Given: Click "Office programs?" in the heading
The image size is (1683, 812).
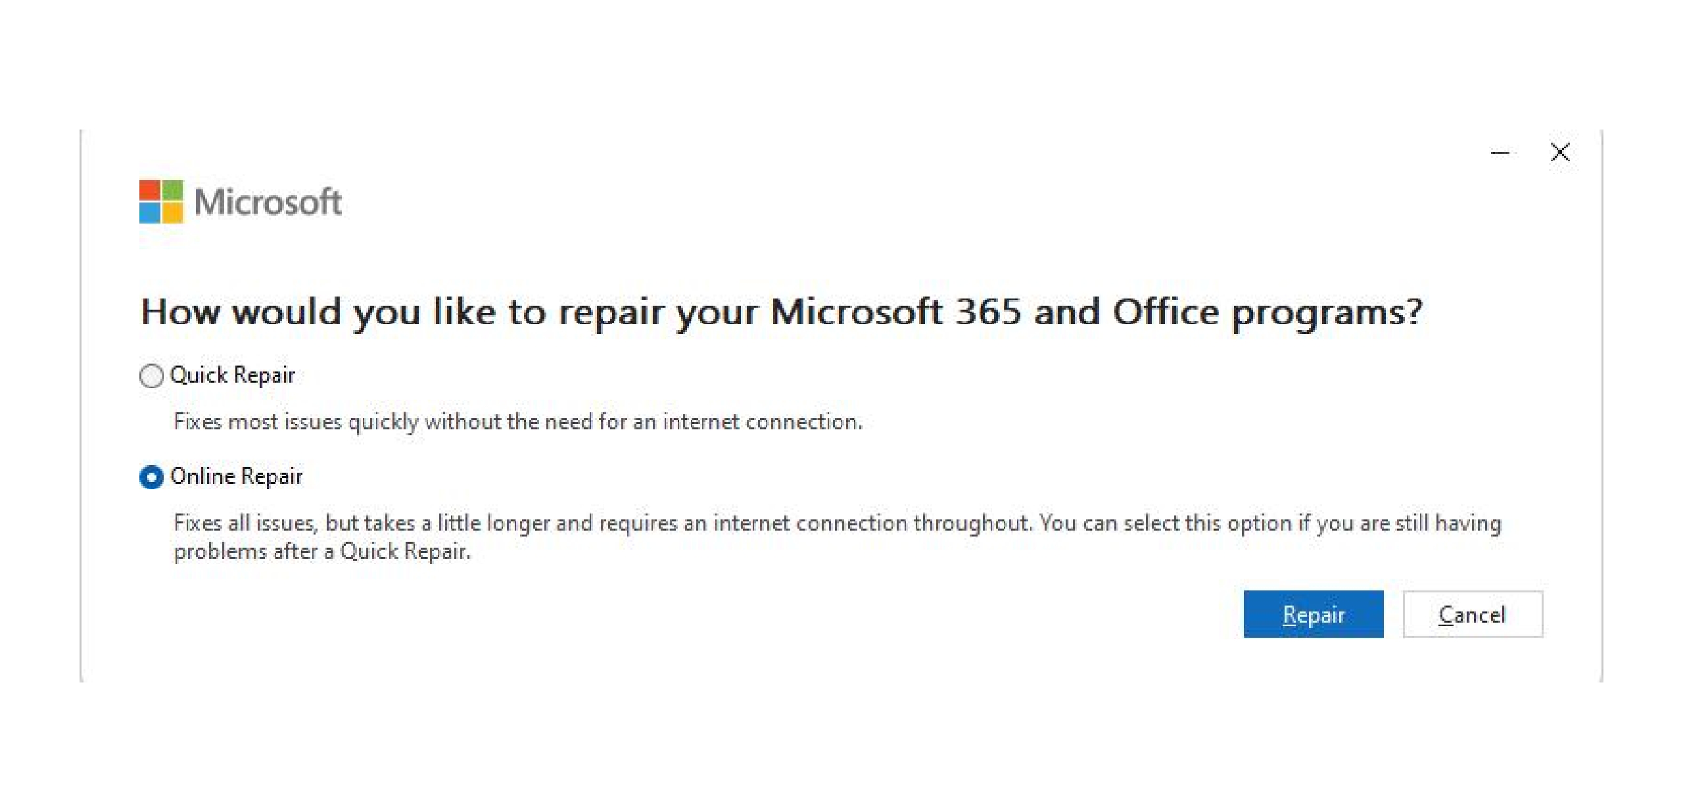Looking at the screenshot, I should pyautogui.click(x=1268, y=312).
